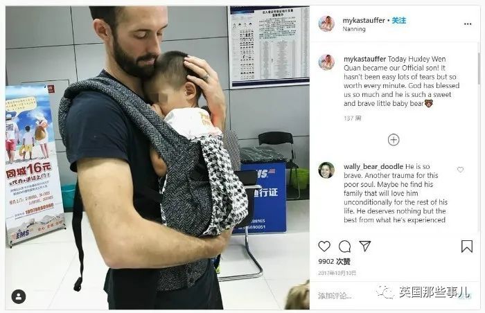Share post using paper plane icon
This screenshot has width=485, height=313.
[365, 247]
